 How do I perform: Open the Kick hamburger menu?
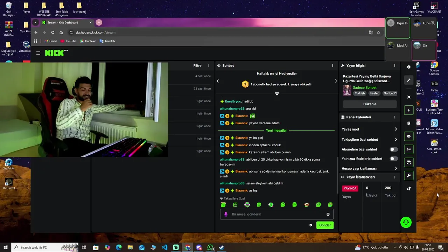[x=38, y=53]
